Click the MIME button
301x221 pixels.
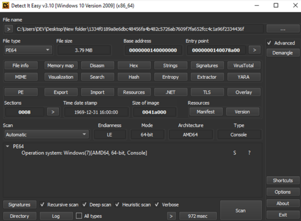click(x=21, y=77)
